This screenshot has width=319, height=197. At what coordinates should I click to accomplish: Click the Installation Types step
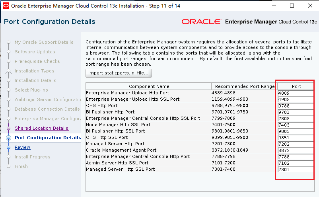(34, 71)
